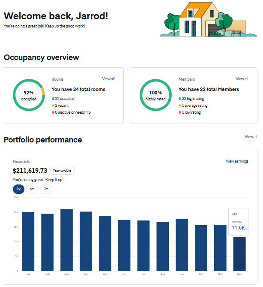View all portfolio performance

[251, 137]
